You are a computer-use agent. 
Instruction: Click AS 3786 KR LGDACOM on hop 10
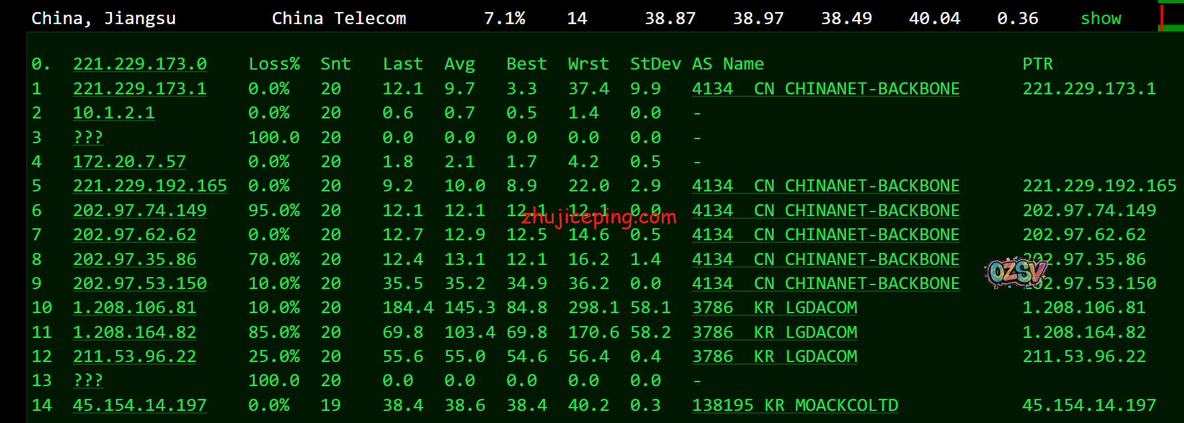coord(774,308)
